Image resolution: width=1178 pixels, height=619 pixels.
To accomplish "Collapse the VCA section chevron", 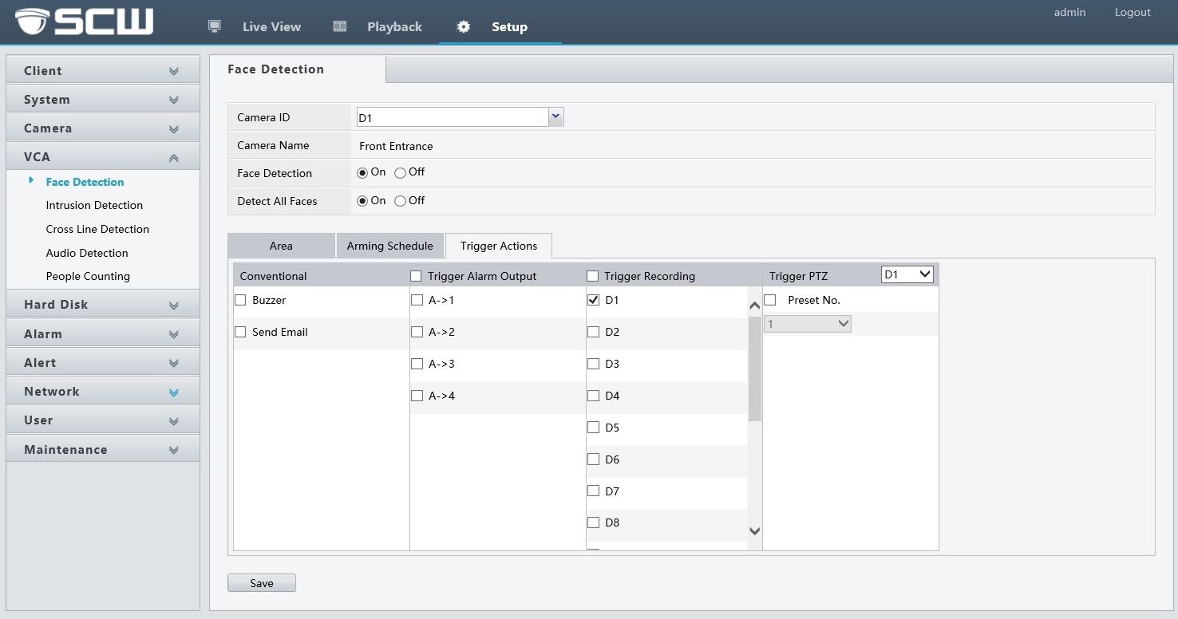I will pyautogui.click(x=174, y=157).
